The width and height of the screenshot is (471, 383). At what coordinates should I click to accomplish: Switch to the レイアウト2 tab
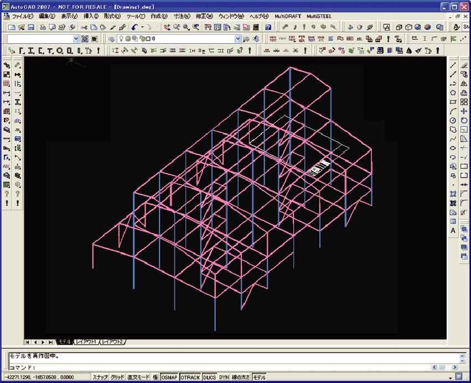point(112,341)
